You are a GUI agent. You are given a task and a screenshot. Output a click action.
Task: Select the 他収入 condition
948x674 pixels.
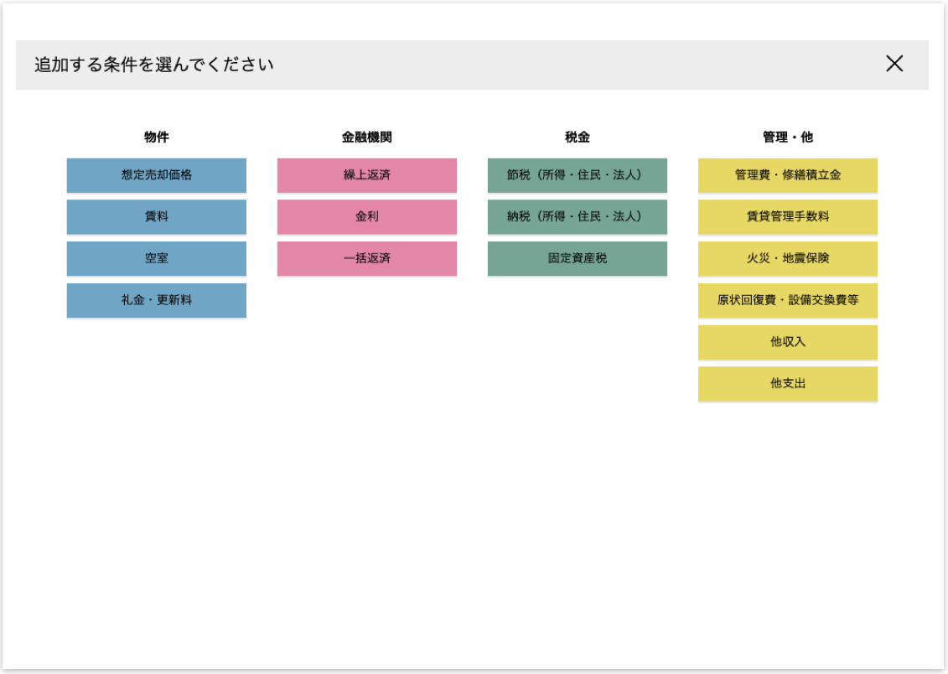point(788,342)
